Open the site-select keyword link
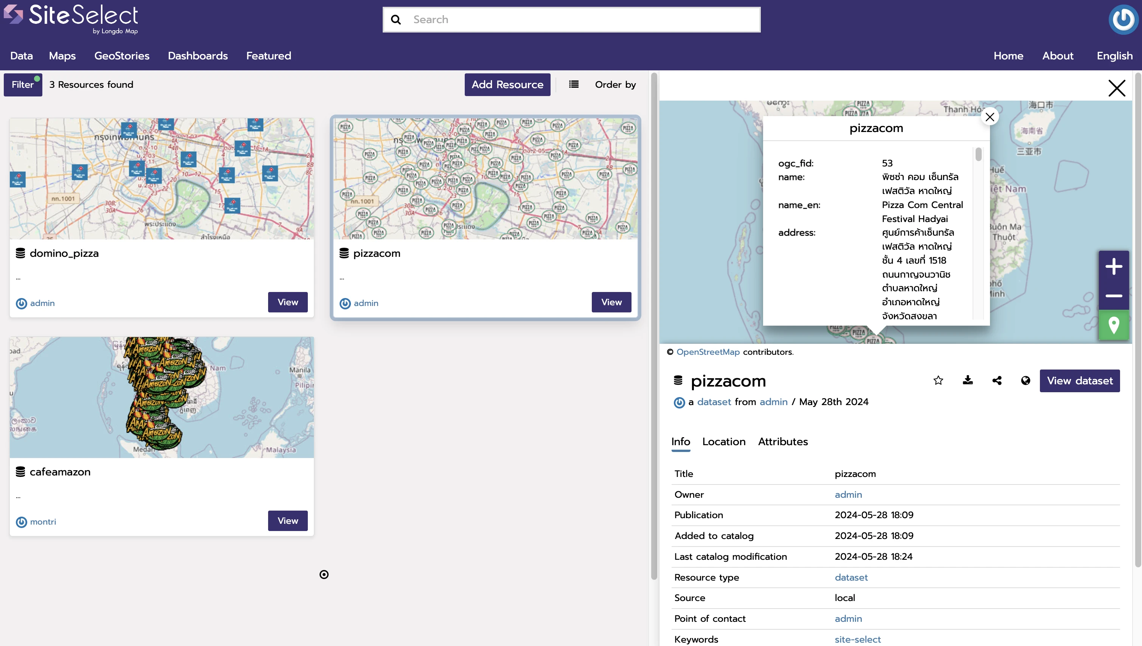The image size is (1142, 646). point(857,639)
